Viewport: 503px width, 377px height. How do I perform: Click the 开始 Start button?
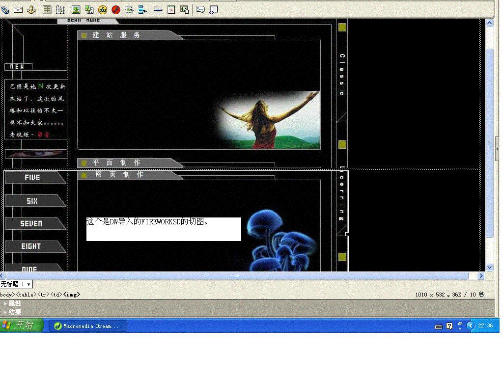pyautogui.click(x=22, y=325)
